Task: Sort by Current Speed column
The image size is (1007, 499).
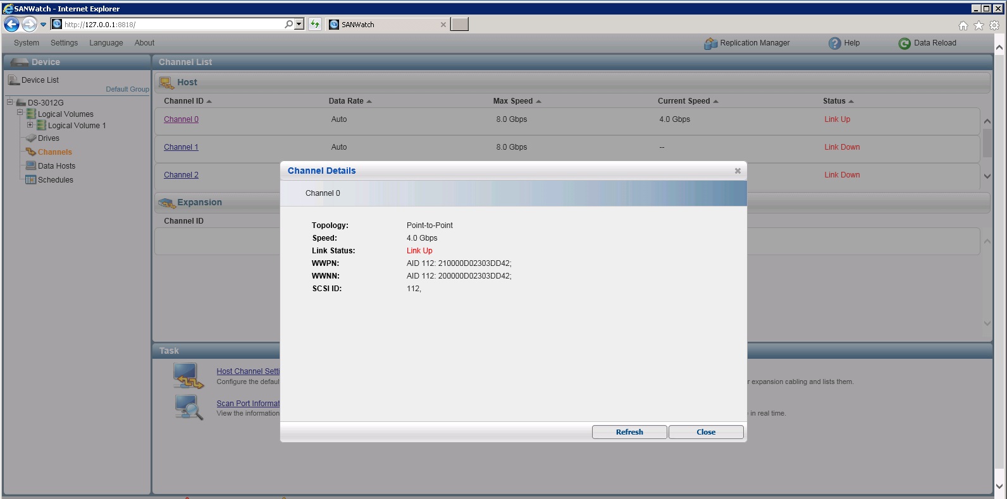Action: click(x=688, y=101)
